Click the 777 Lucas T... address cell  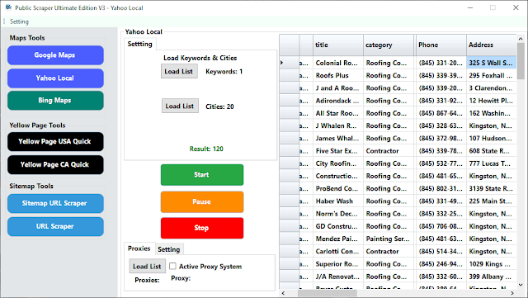[x=492, y=163]
